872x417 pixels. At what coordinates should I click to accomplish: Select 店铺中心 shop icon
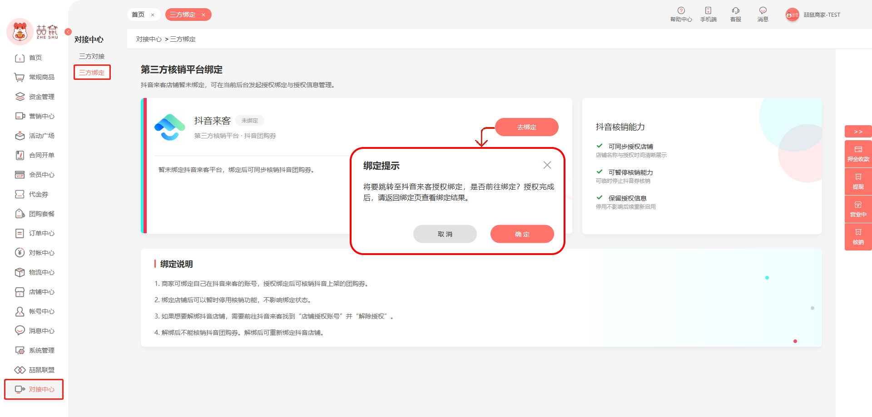tap(20, 292)
